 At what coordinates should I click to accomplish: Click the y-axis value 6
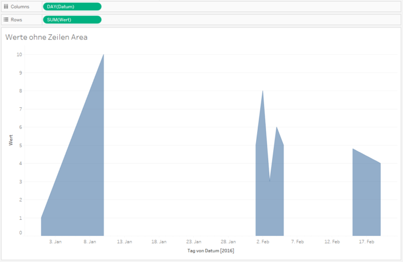point(21,127)
